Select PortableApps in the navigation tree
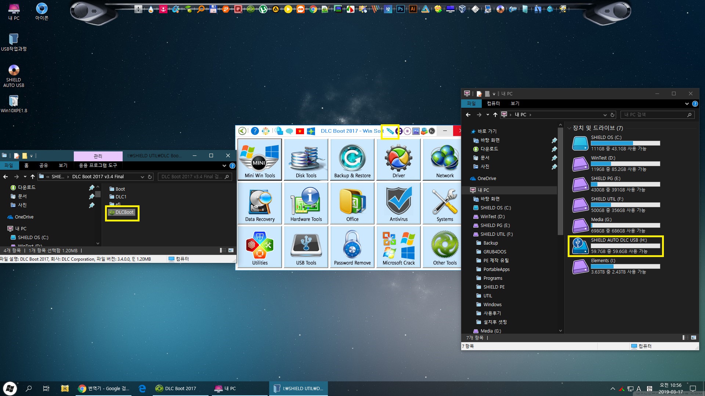705x396 pixels. coord(496,269)
